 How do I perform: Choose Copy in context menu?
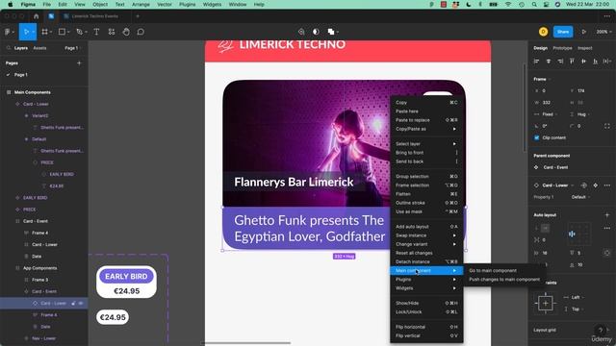(x=426, y=103)
